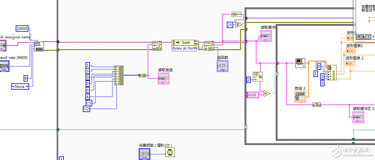Click the 读取缓冲区 2 label
This screenshot has width=375, height=160.
[x=364, y=109]
